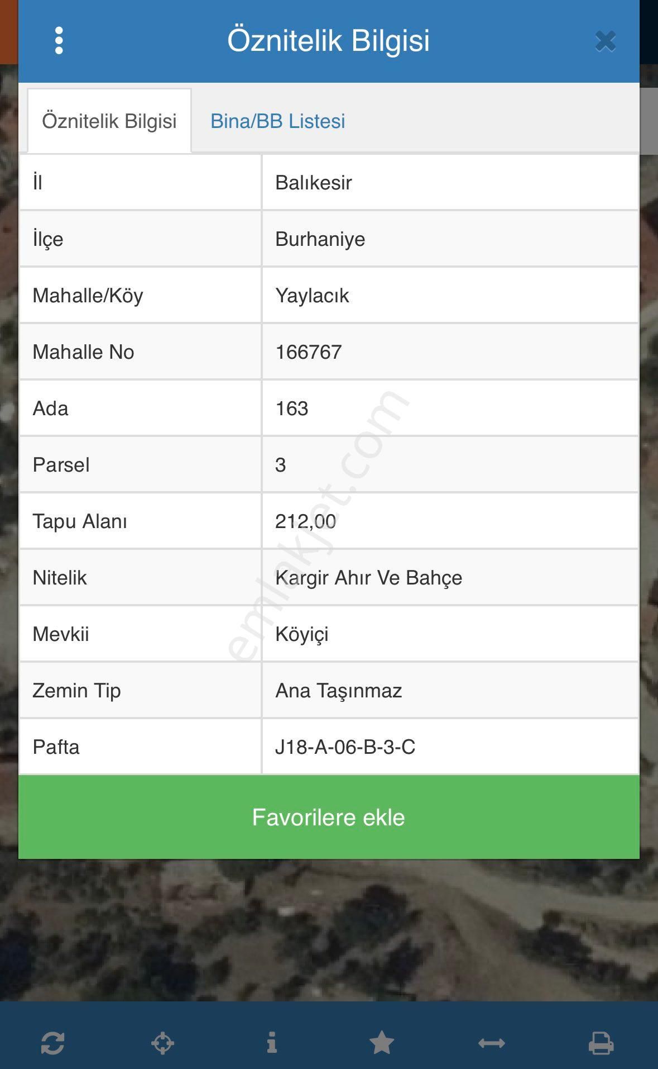The image size is (658, 1069).
Task: Select the Öznitelik Bilgisi tab
Action: tap(109, 121)
